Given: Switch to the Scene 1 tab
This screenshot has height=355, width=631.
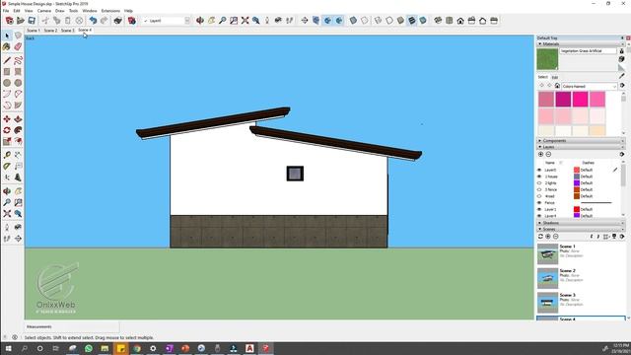Looking at the screenshot, I should point(33,31).
